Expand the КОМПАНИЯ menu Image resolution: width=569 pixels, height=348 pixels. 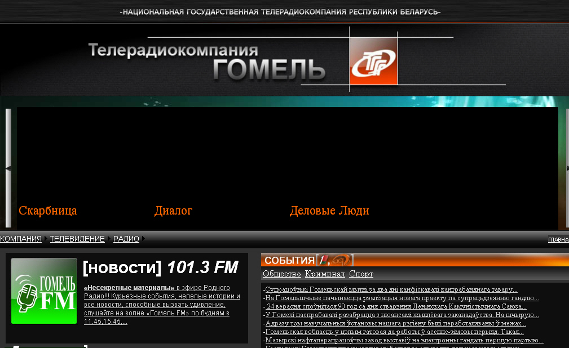pos(21,239)
